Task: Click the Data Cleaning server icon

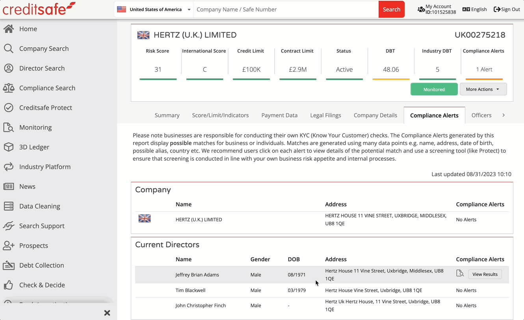Action: coord(8,206)
